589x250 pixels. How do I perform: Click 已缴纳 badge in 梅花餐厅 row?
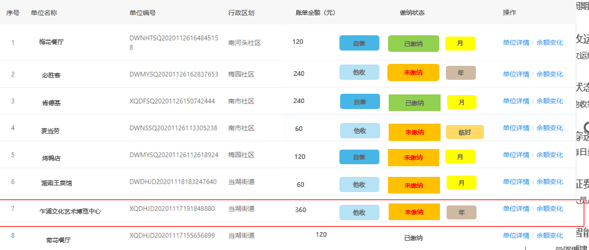click(x=413, y=43)
